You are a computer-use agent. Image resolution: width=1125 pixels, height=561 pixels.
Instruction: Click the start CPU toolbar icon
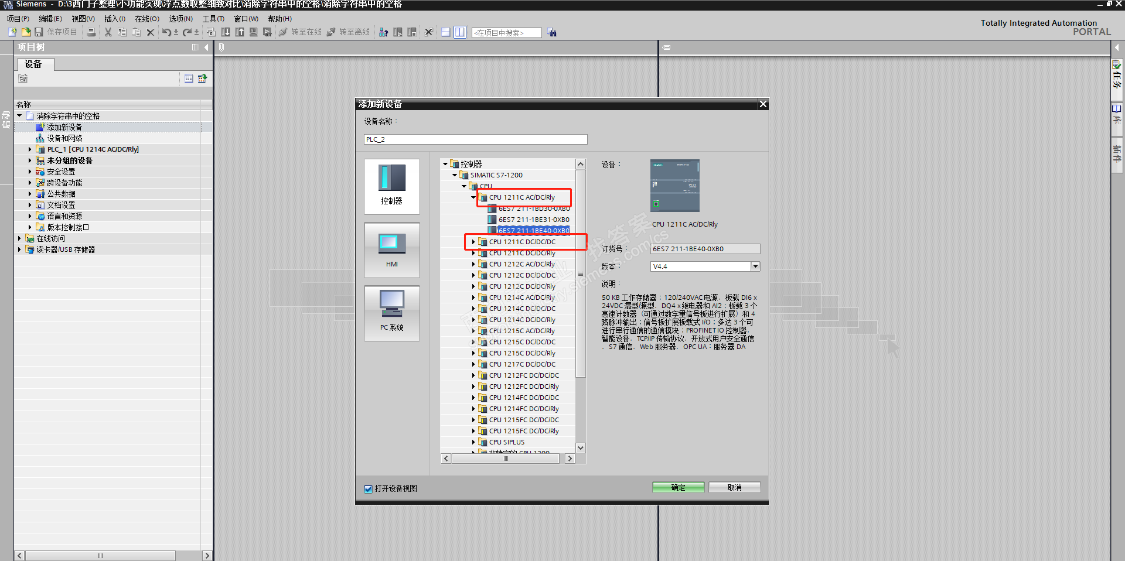pos(398,32)
